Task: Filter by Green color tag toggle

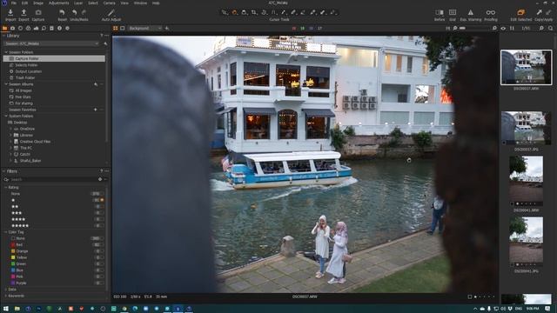Action: [102, 264]
